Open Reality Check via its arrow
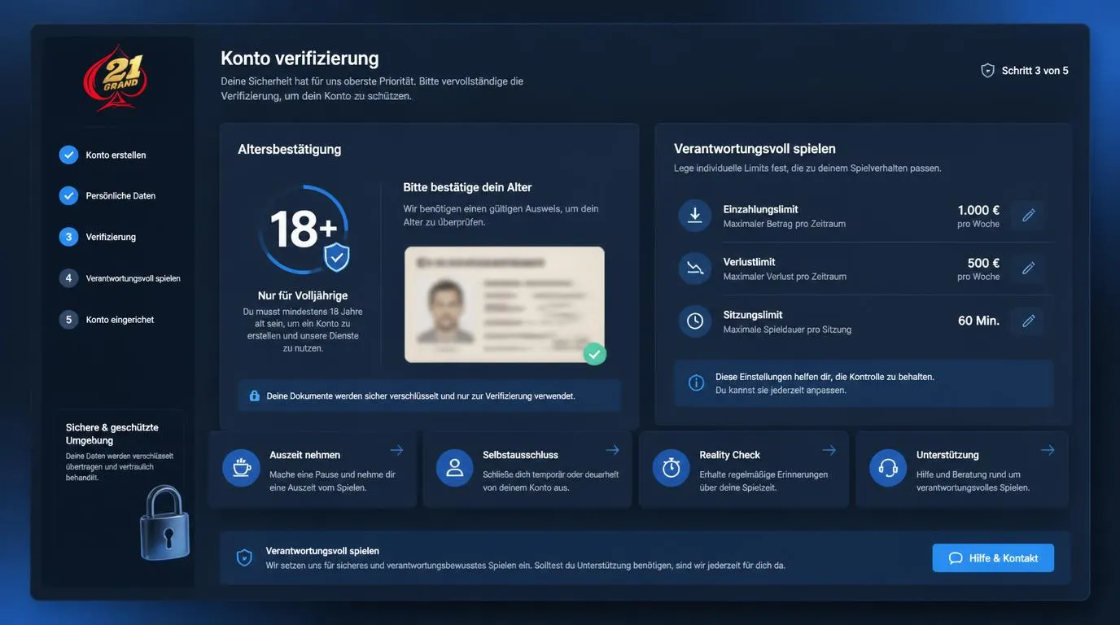 pos(829,450)
